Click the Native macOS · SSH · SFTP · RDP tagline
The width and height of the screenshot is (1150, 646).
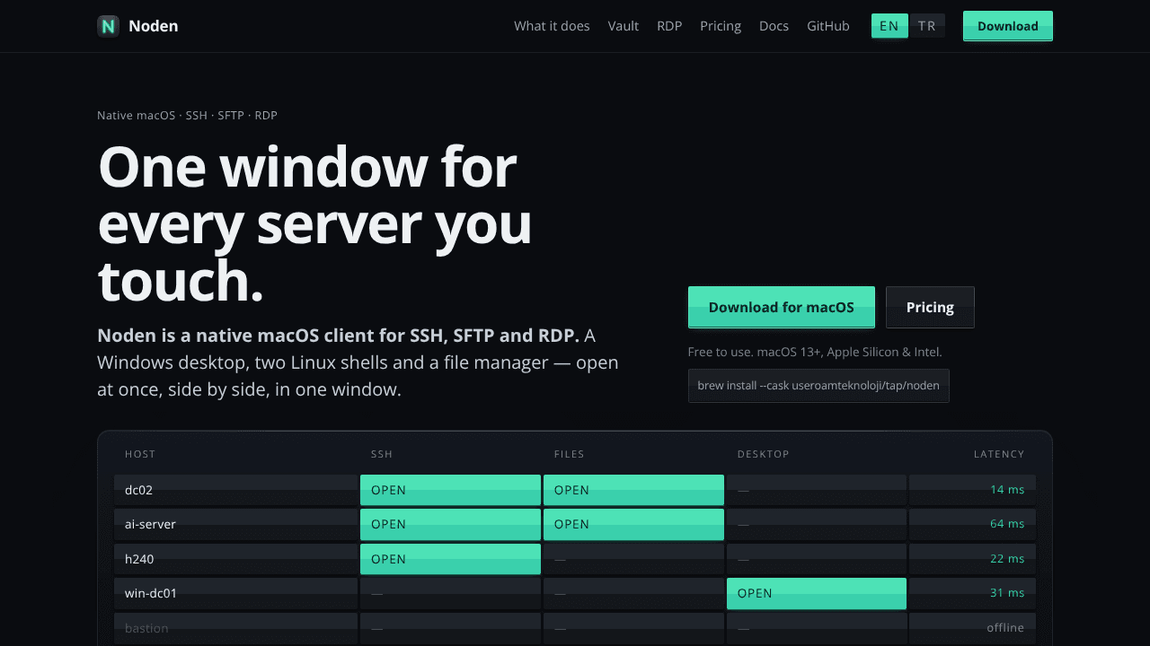[x=187, y=116]
